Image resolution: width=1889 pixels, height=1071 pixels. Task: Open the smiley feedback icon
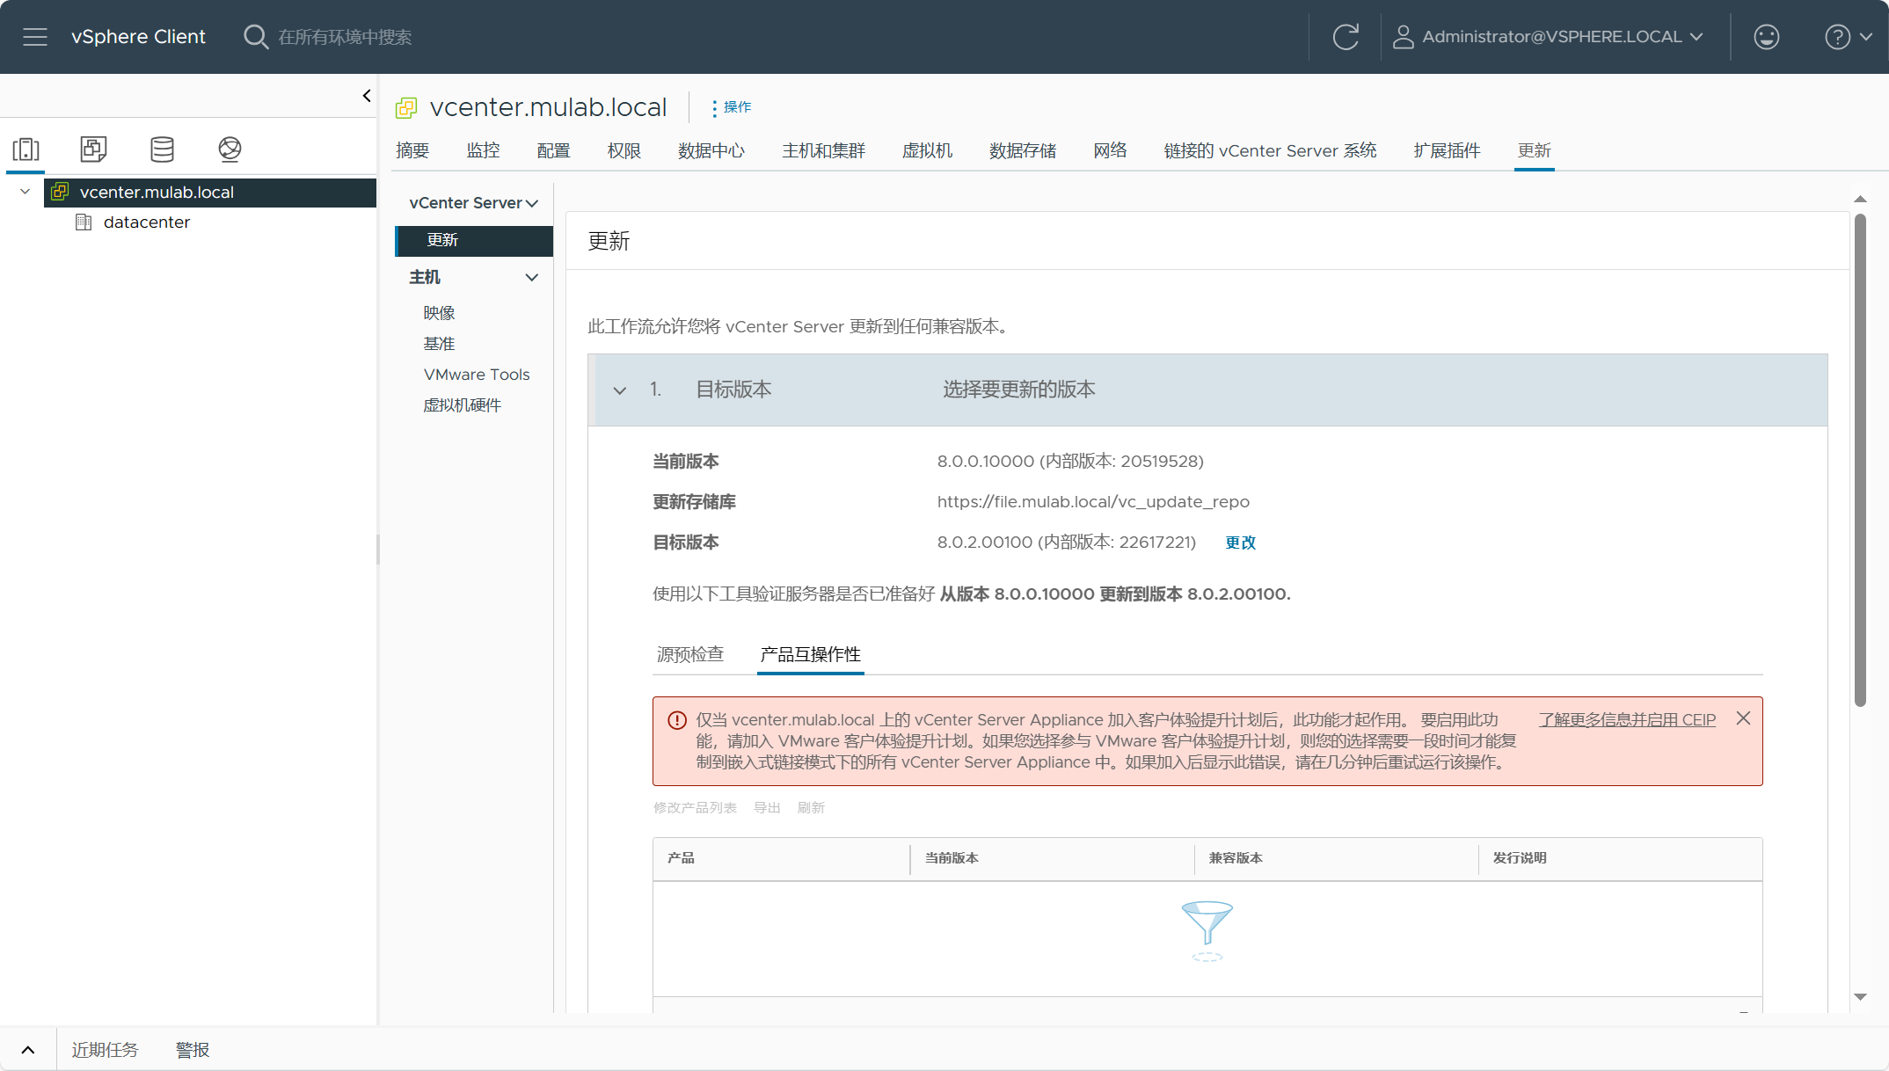tap(1766, 37)
